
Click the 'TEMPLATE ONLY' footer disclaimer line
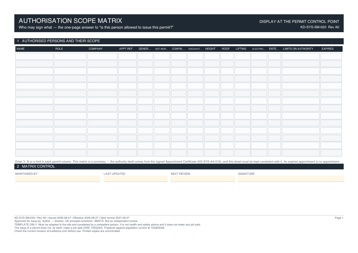point(107,224)
